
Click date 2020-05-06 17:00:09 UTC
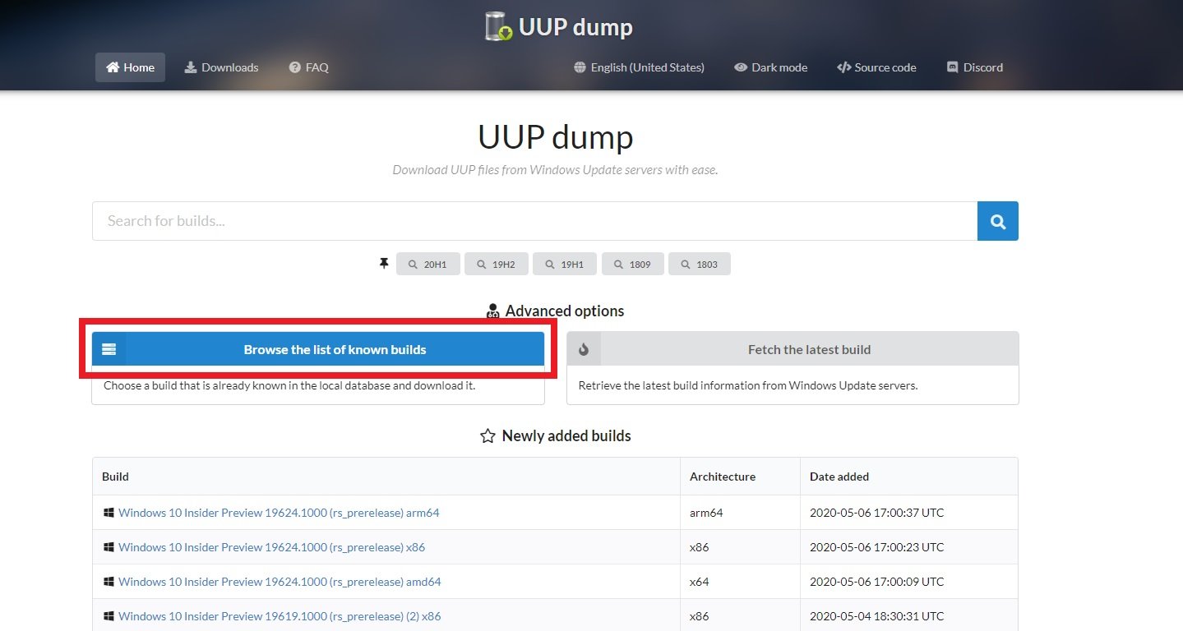pos(877,582)
